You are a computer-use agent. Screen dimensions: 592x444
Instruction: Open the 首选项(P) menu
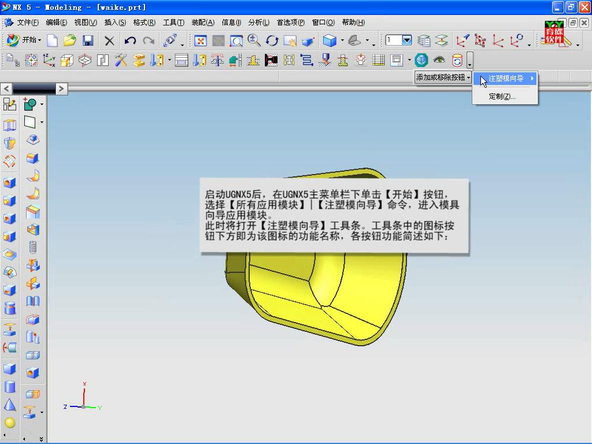click(x=290, y=23)
